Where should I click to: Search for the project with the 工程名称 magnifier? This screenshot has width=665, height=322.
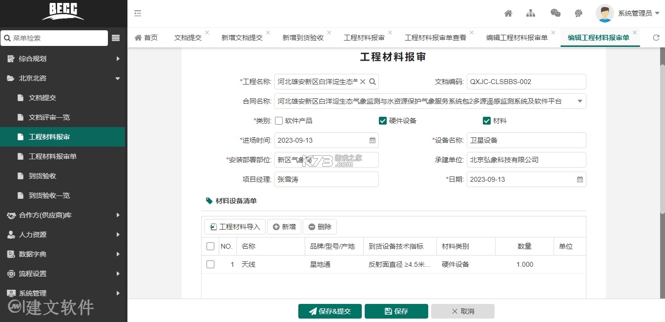click(x=373, y=82)
